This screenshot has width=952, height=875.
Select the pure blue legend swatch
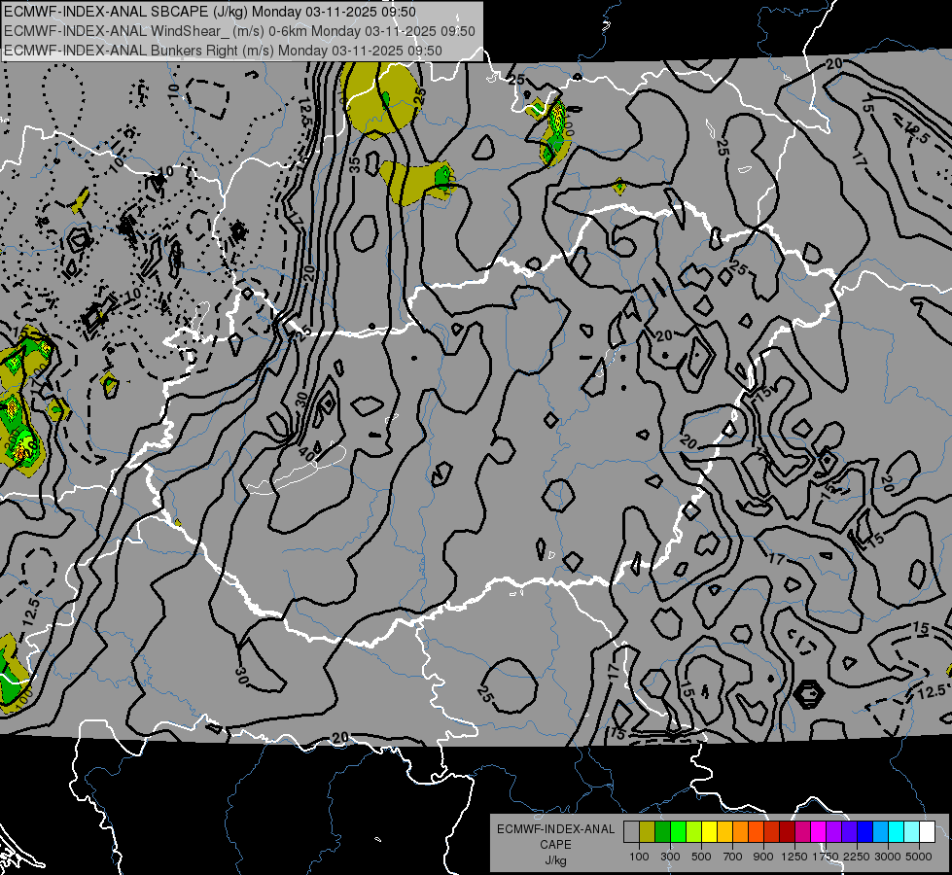point(865,832)
